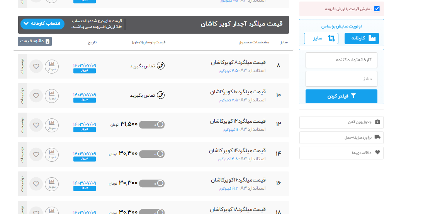
Task: Click the کارخانه تولید کننده input field
Action: coord(341,60)
